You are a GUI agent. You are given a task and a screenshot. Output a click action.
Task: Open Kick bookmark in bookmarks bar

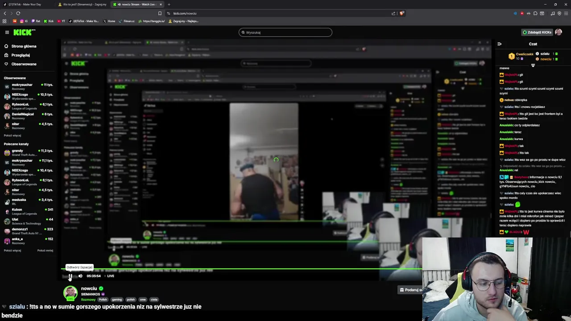(49, 21)
